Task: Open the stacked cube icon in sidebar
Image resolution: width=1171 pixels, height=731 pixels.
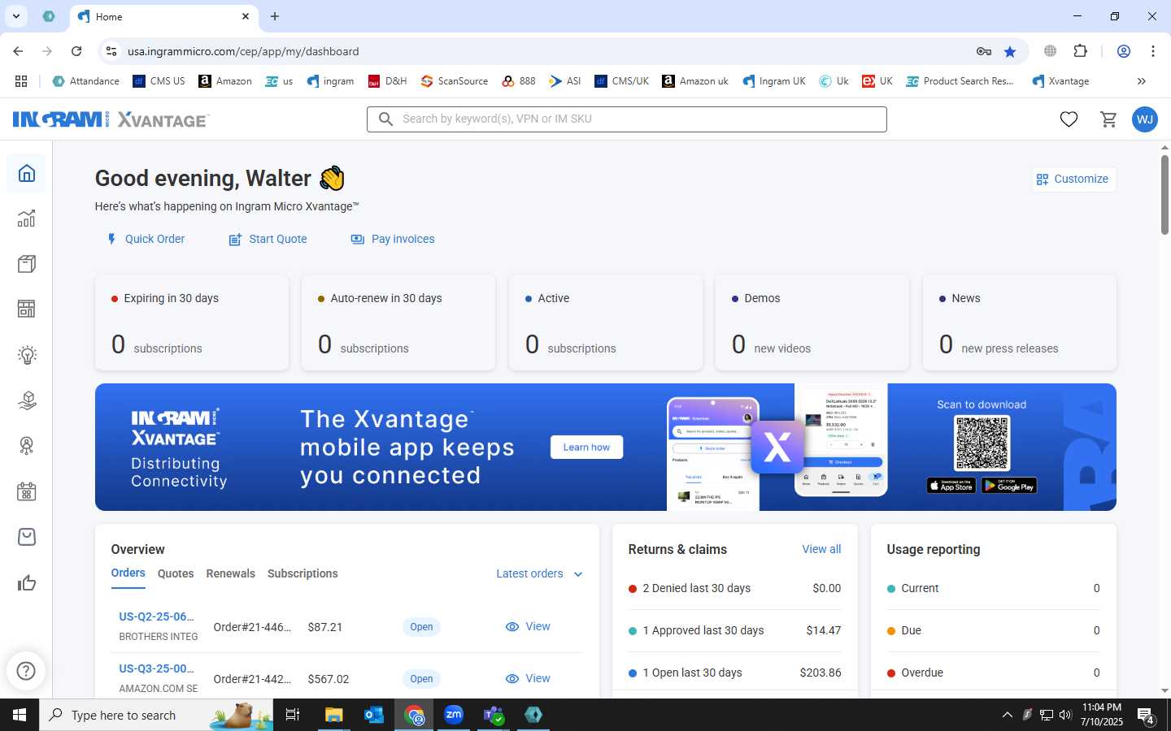Action: point(27,400)
